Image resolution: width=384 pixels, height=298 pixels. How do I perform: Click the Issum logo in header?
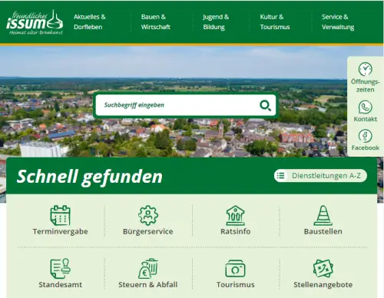(x=35, y=22)
